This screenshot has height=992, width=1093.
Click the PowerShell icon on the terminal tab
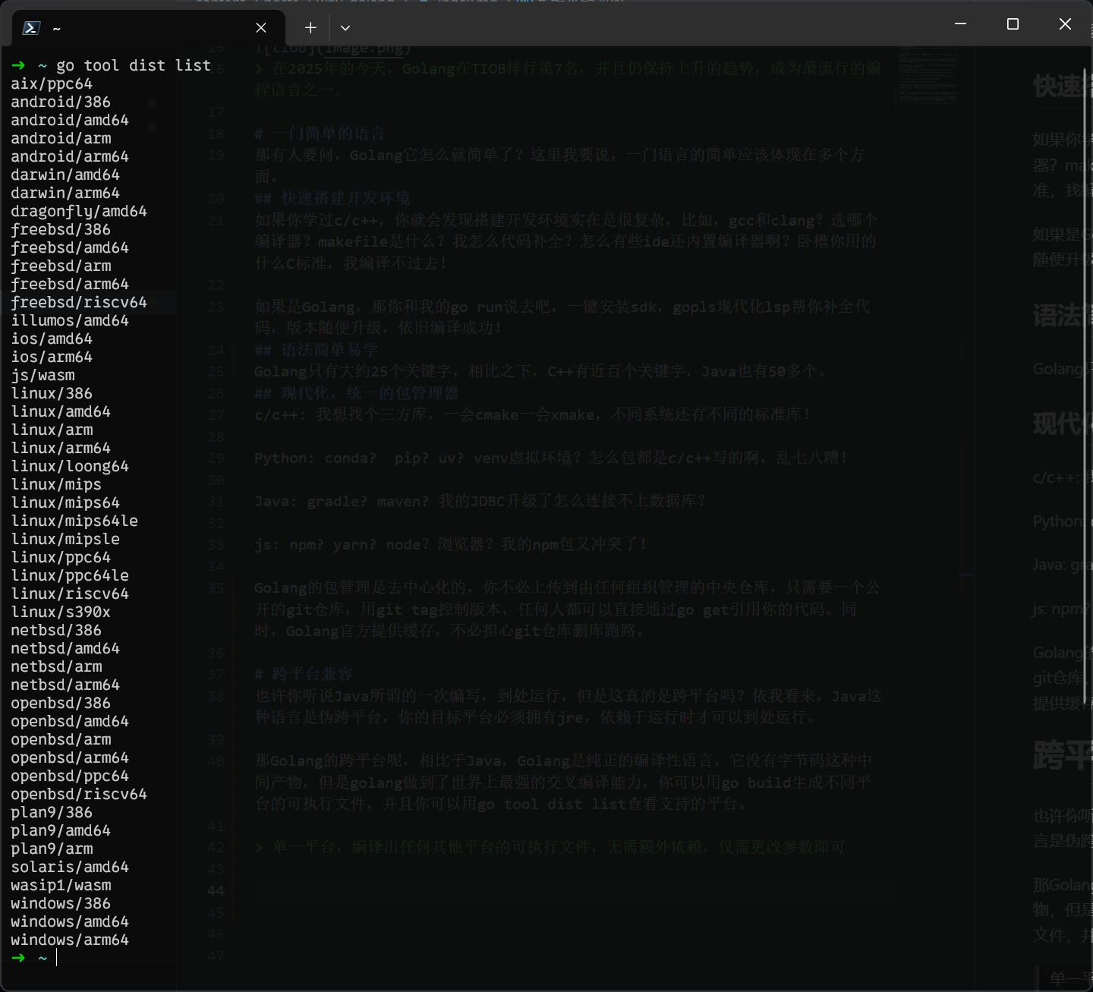click(x=30, y=27)
